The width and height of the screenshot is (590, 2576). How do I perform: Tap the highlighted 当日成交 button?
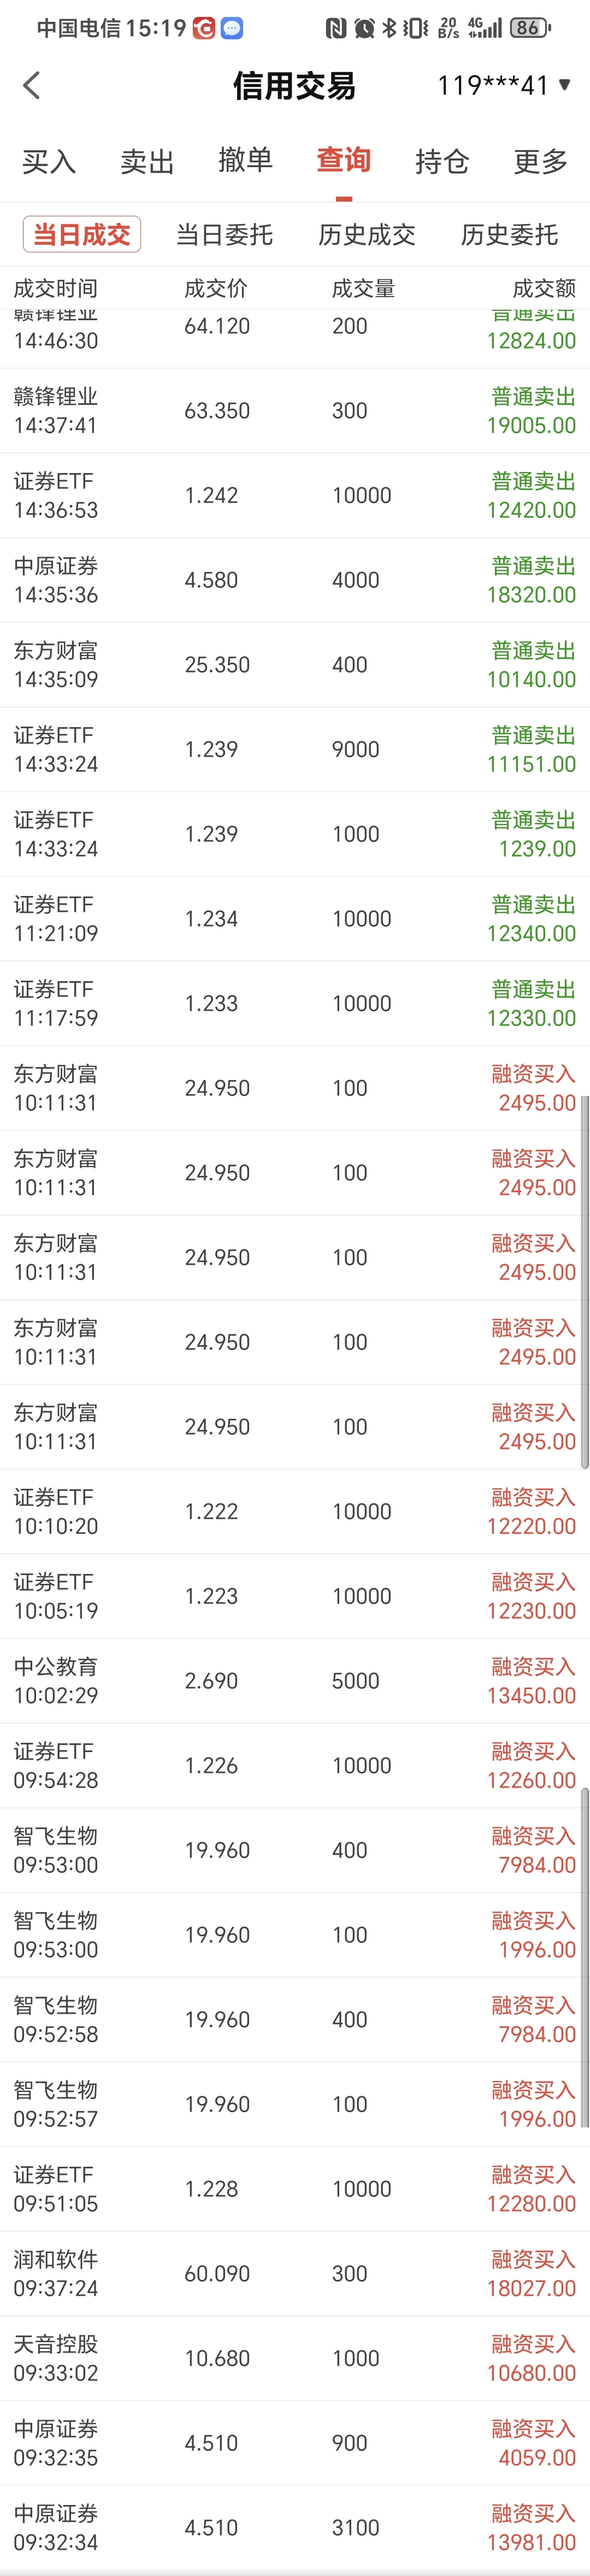click(x=82, y=235)
